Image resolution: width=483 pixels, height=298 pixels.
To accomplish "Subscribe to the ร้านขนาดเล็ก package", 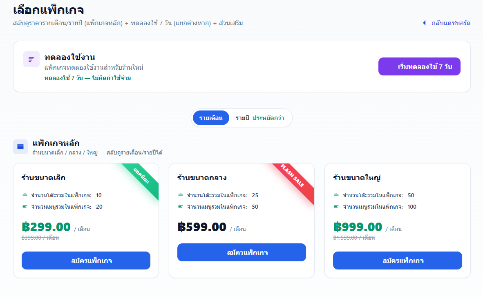I will click(x=86, y=260).
